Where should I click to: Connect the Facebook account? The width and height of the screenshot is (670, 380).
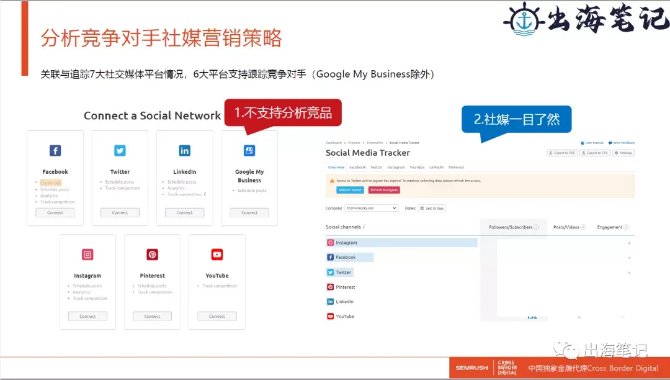(55, 212)
